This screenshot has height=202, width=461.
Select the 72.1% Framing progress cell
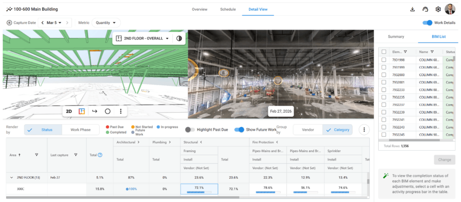(x=199, y=189)
